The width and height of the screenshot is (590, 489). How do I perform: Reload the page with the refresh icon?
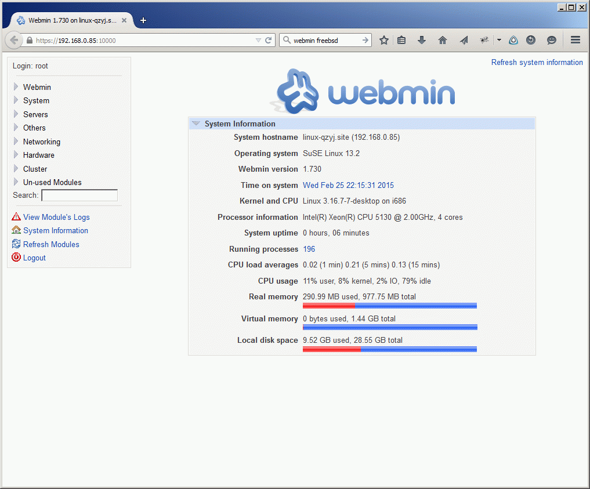point(268,40)
